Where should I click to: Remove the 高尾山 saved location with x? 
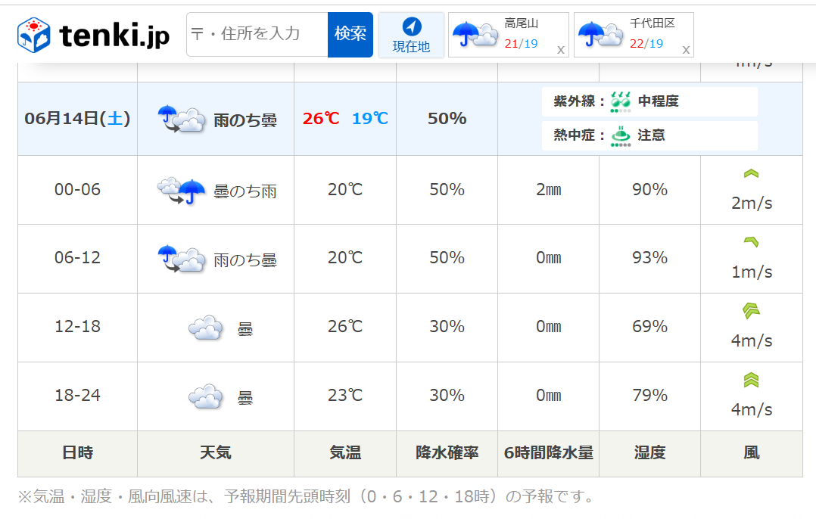560,50
